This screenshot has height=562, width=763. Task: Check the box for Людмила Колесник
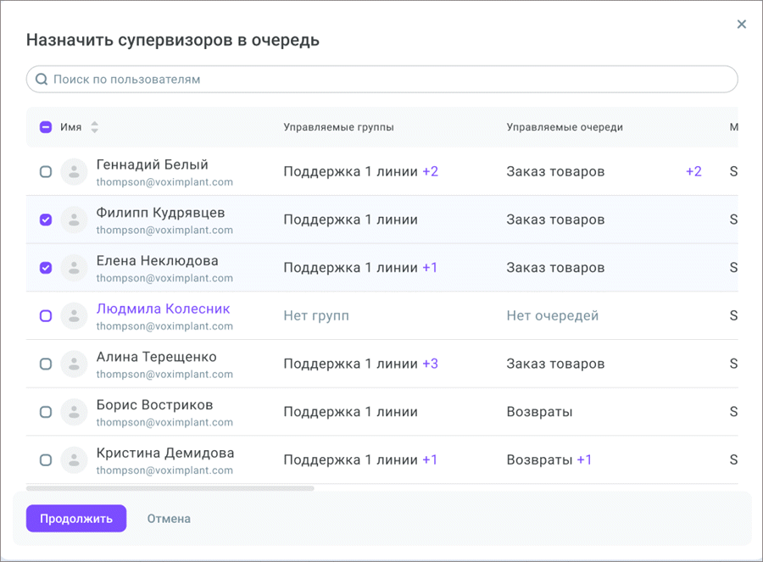(46, 316)
